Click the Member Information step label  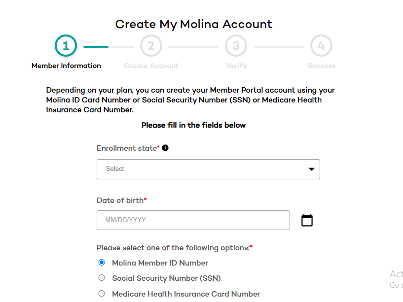point(66,65)
